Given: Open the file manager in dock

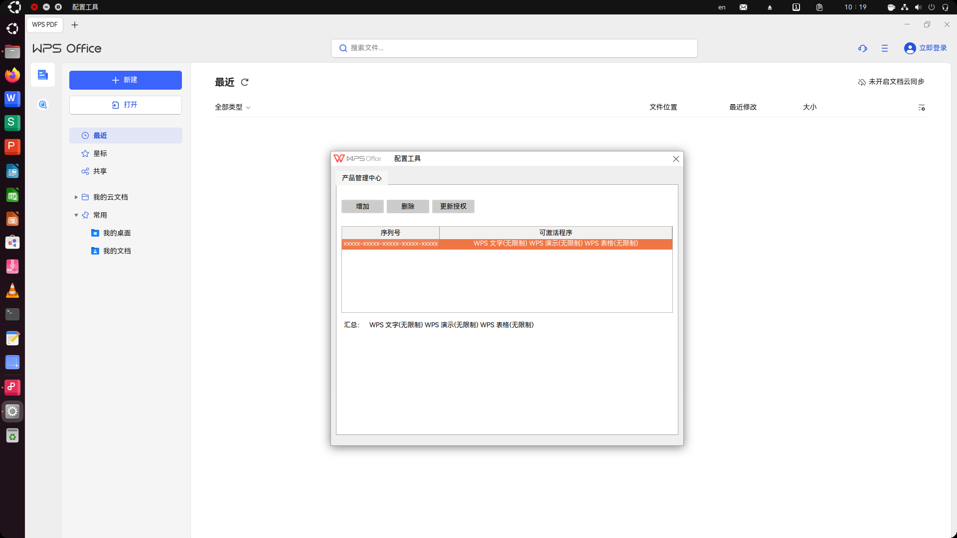Looking at the screenshot, I should point(12,51).
